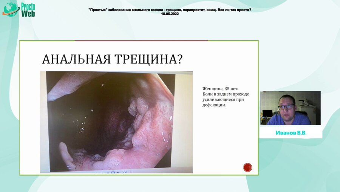
Task: Click the laptop in the webcam background
Action: pos(267,113)
